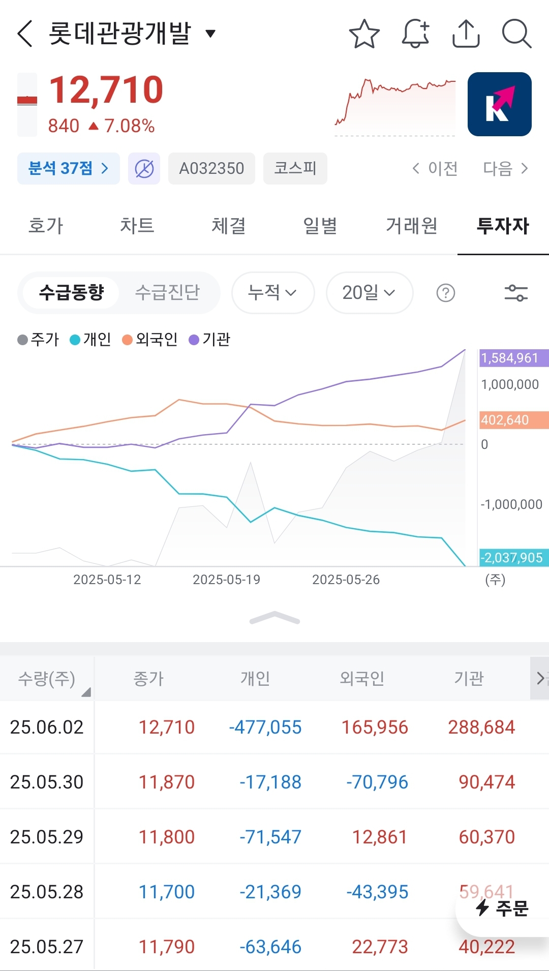Switch to the 체결 tab

click(229, 226)
